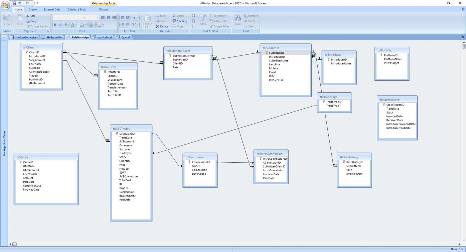Open the Selection filter dropdown

point(219,16)
